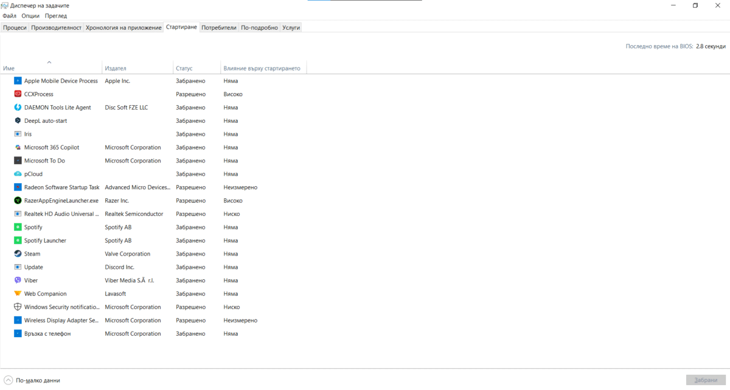The width and height of the screenshot is (730, 390).
Task: Click the Microsoft To Do icon
Action: 18,161
